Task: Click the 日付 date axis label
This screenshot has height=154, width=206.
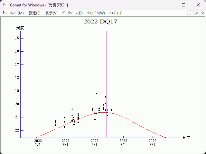Action: (x=186, y=137)
